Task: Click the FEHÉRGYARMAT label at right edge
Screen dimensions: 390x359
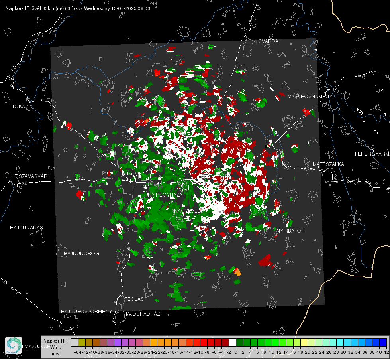Action: tap(372, 154)
